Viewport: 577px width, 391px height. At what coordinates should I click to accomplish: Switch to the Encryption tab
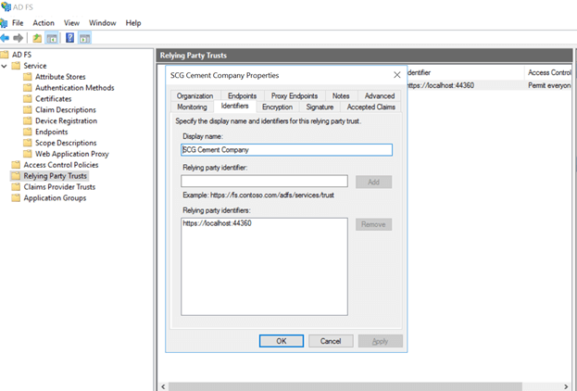(x=278, y=107)
